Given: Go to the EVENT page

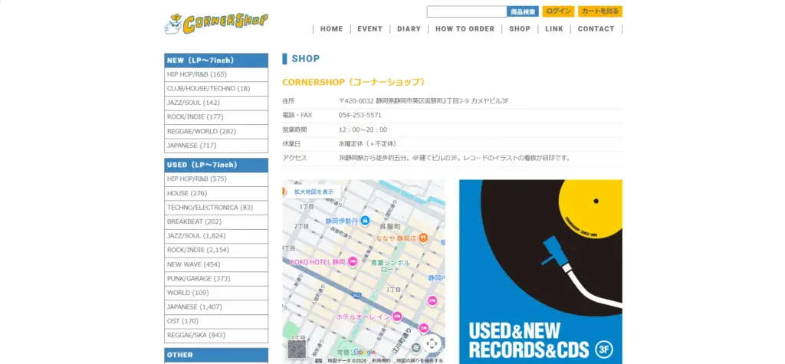Looking at the screenshot, I should click(x=370, y=29).
